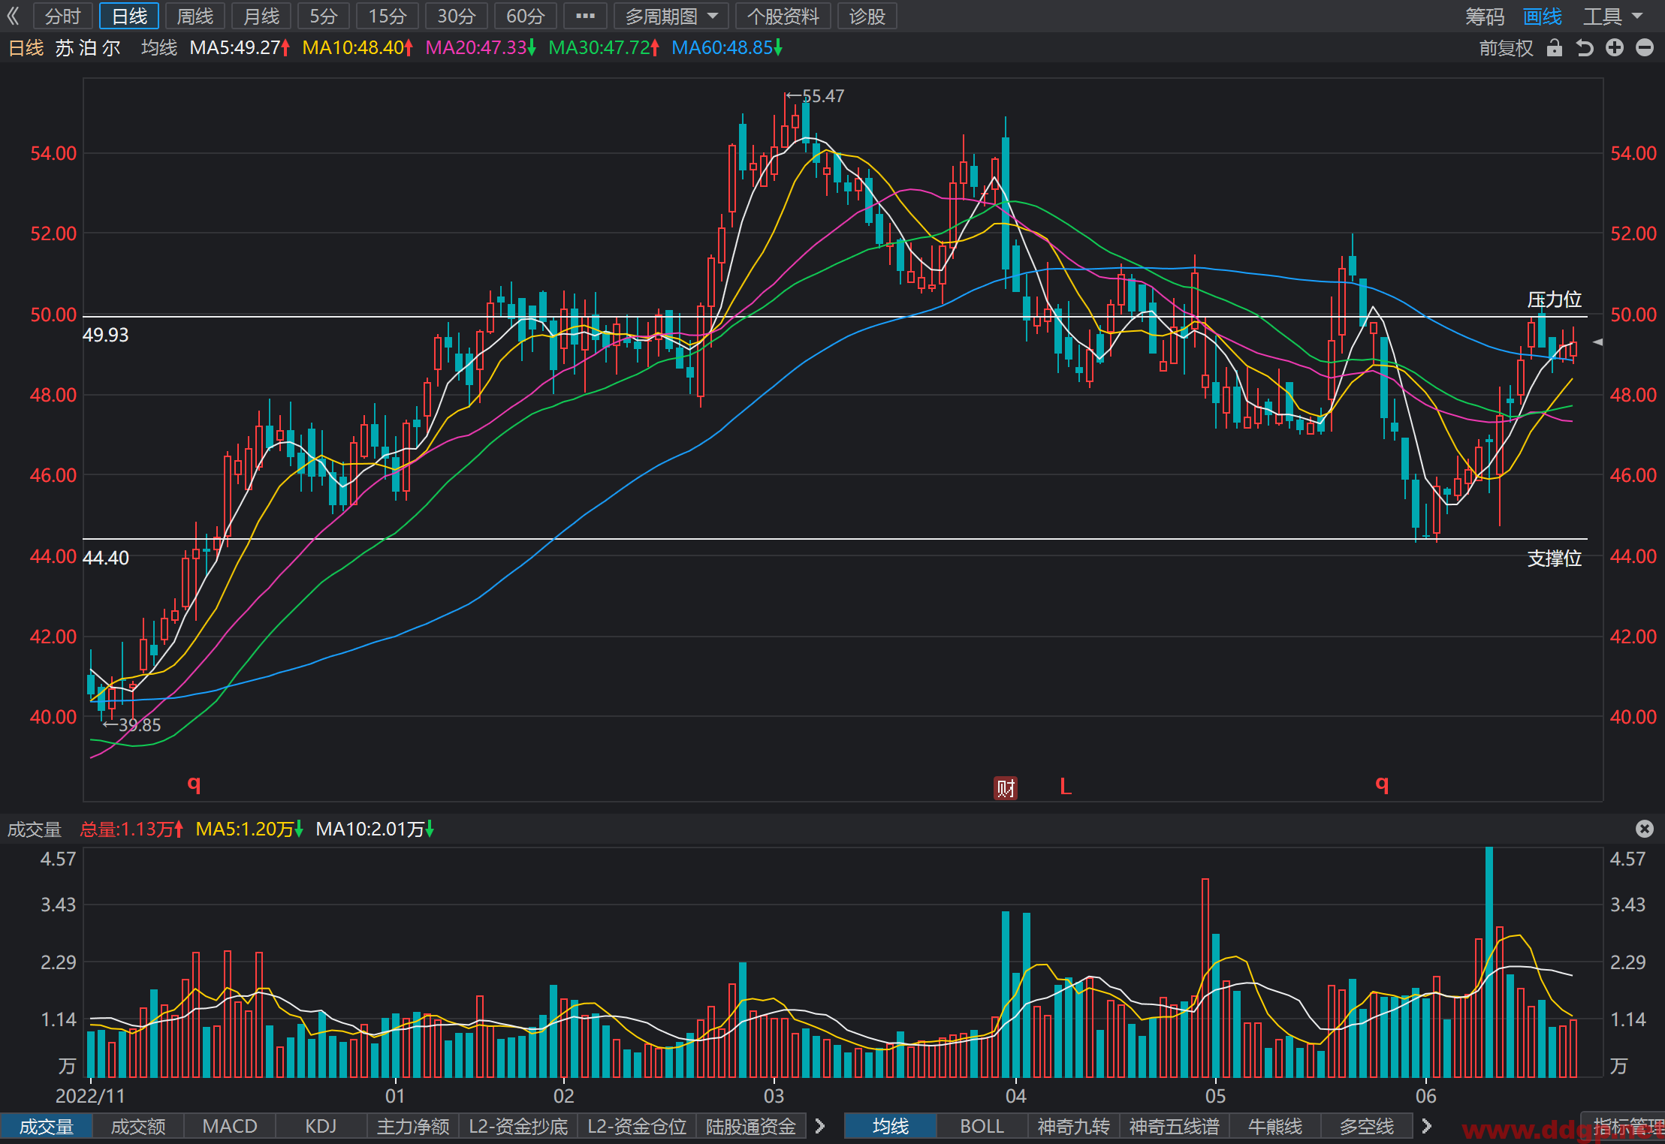1665x1144 pixels.
Task: Switch to the MACD indicator tab
Action: (230, 1126)
